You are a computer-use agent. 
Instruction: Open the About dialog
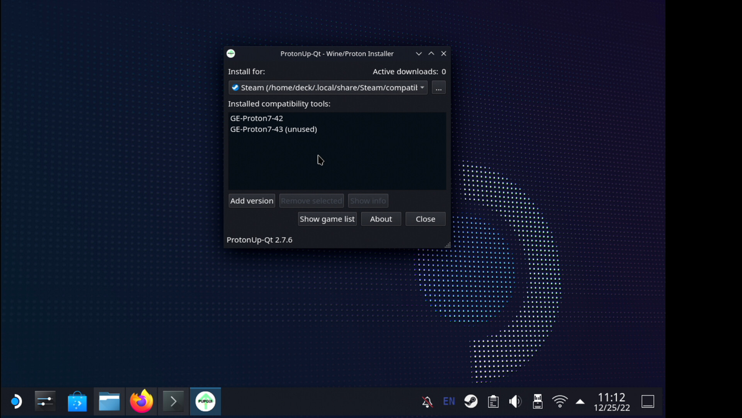tap(381, 219)
